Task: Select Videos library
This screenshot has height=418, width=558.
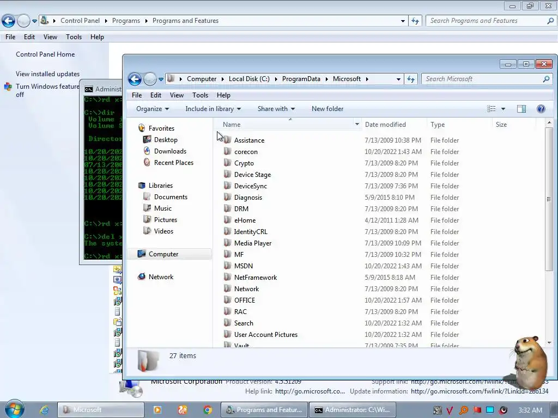Action: tap(163, 231)
